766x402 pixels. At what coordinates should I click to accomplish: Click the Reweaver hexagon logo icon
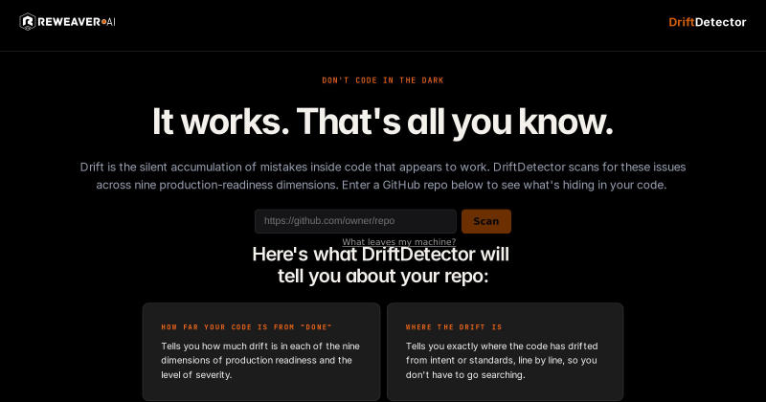point(28,21)
